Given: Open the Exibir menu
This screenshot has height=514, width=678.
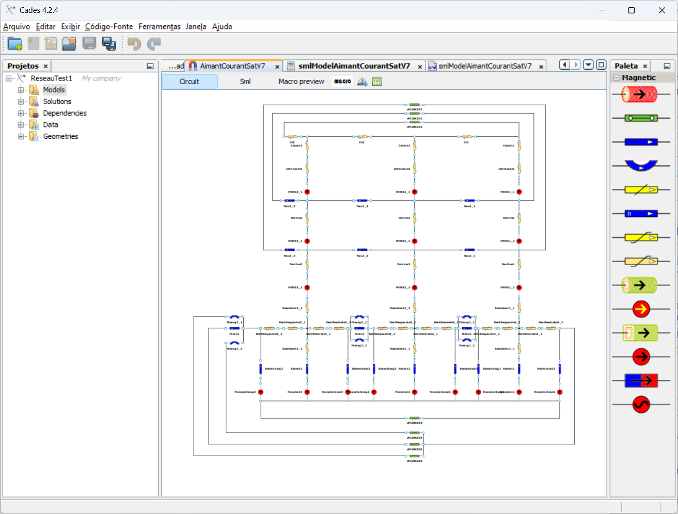Looking at the screenshot, I should [70, 27].
